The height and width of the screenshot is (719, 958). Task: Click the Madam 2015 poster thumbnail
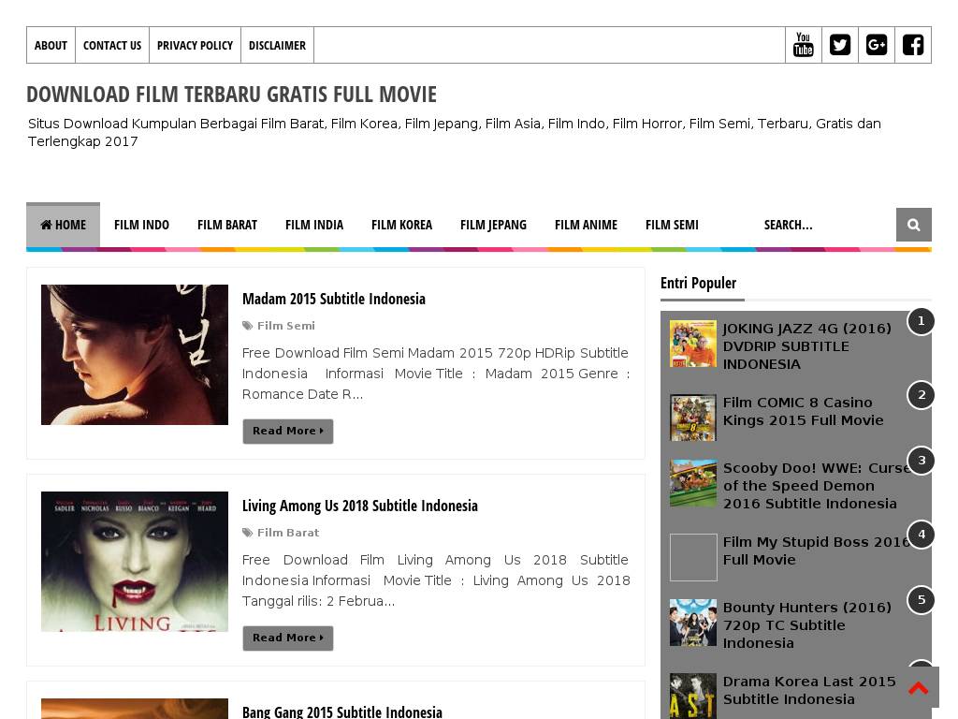click(135, 355)
